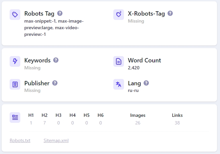Open help tooltip beside Lang
220x154 pixels.
[146, 83]
